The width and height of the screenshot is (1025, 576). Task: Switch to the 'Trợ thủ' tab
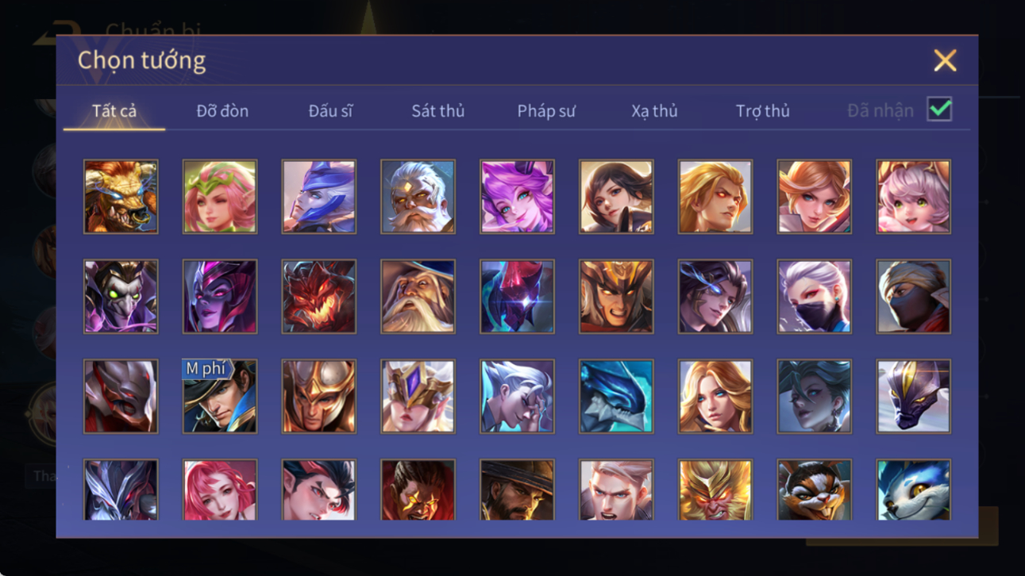click(762, 111)
